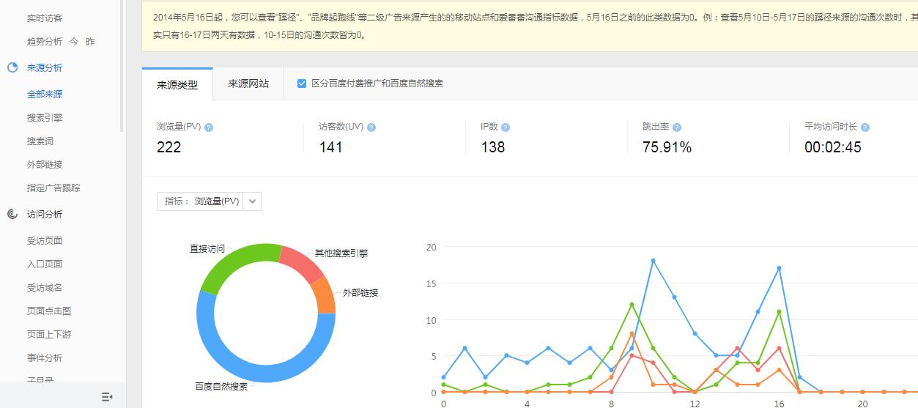918x408 pixels.
Task: Click the 访问分析 moon icon
Action: [12, 215]
